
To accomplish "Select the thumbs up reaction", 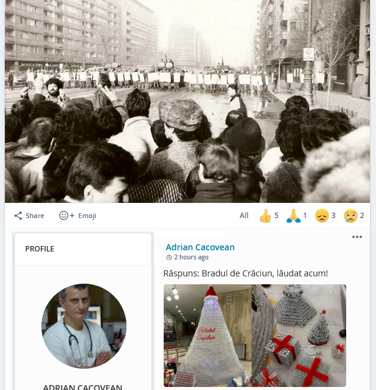I will (x=265, y=216).
